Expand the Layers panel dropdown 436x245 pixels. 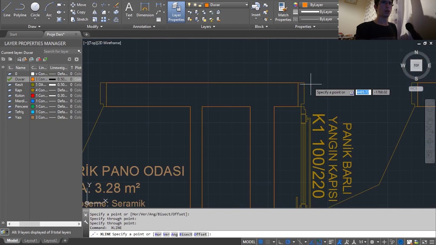tap(208, 27)
